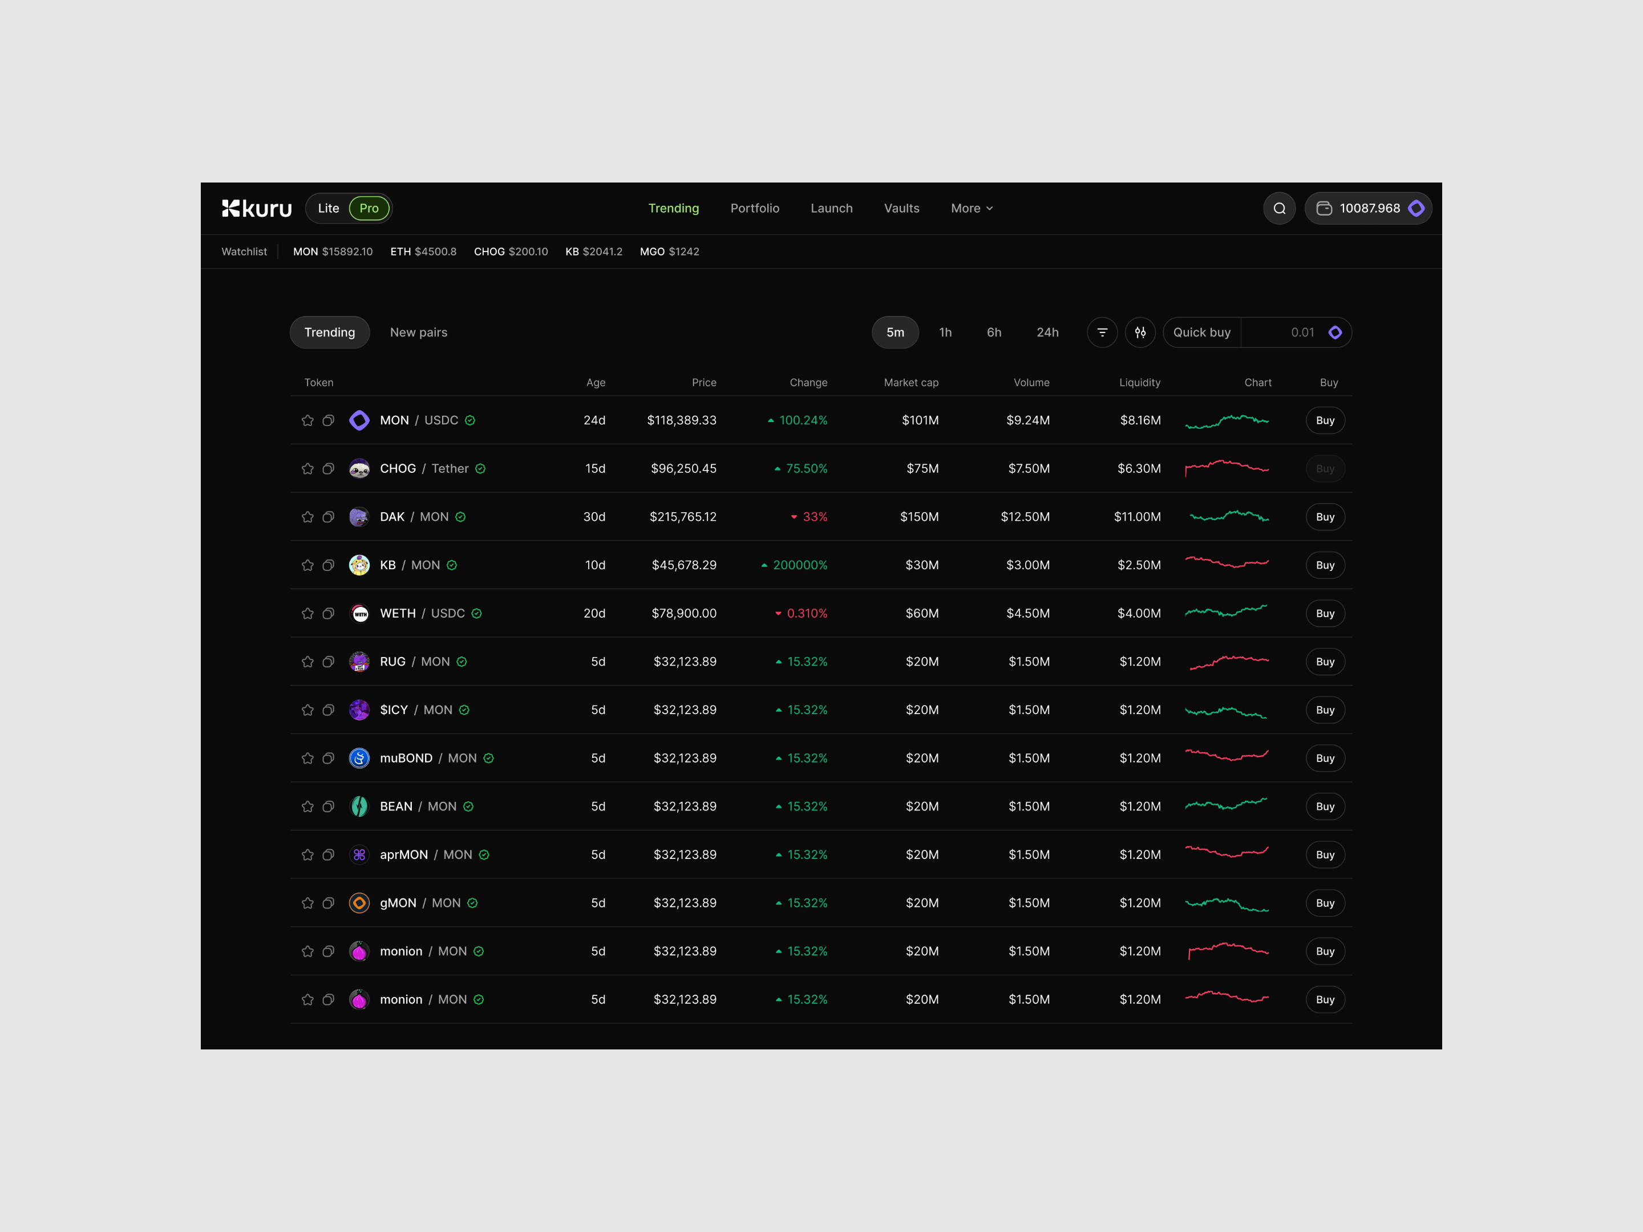
Task: Open the search magnifier icon
Action: click(1279, 209)
